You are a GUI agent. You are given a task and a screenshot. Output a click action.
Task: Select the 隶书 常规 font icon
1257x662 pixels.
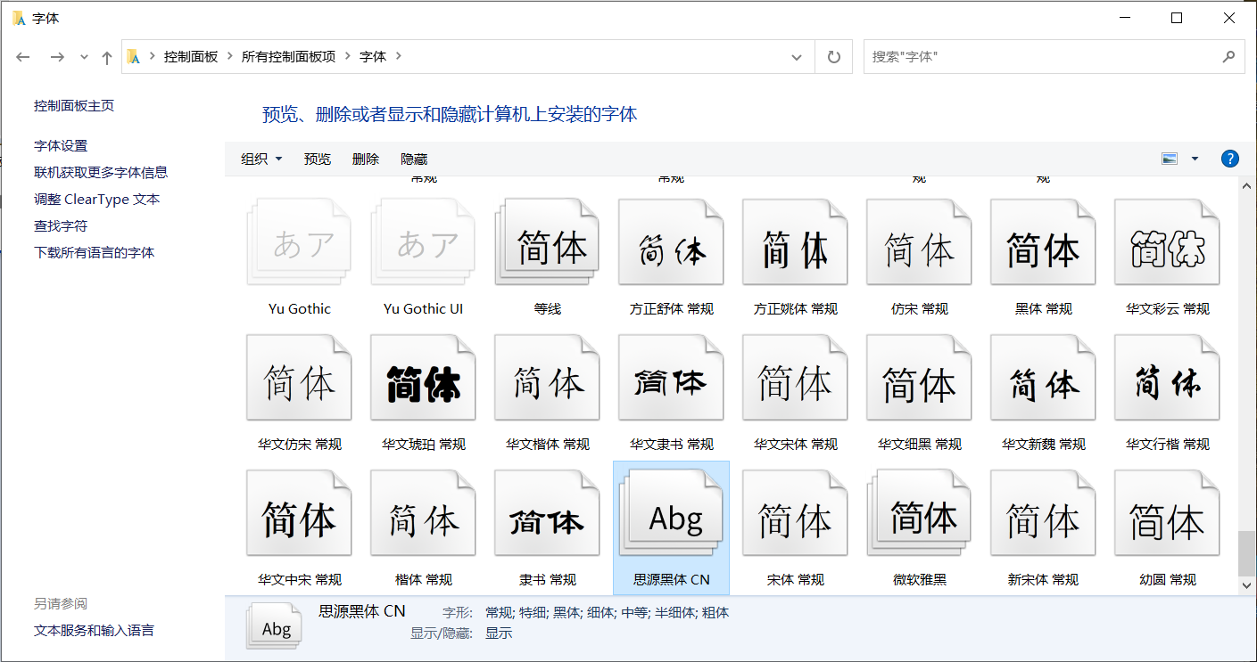[547, 513]
